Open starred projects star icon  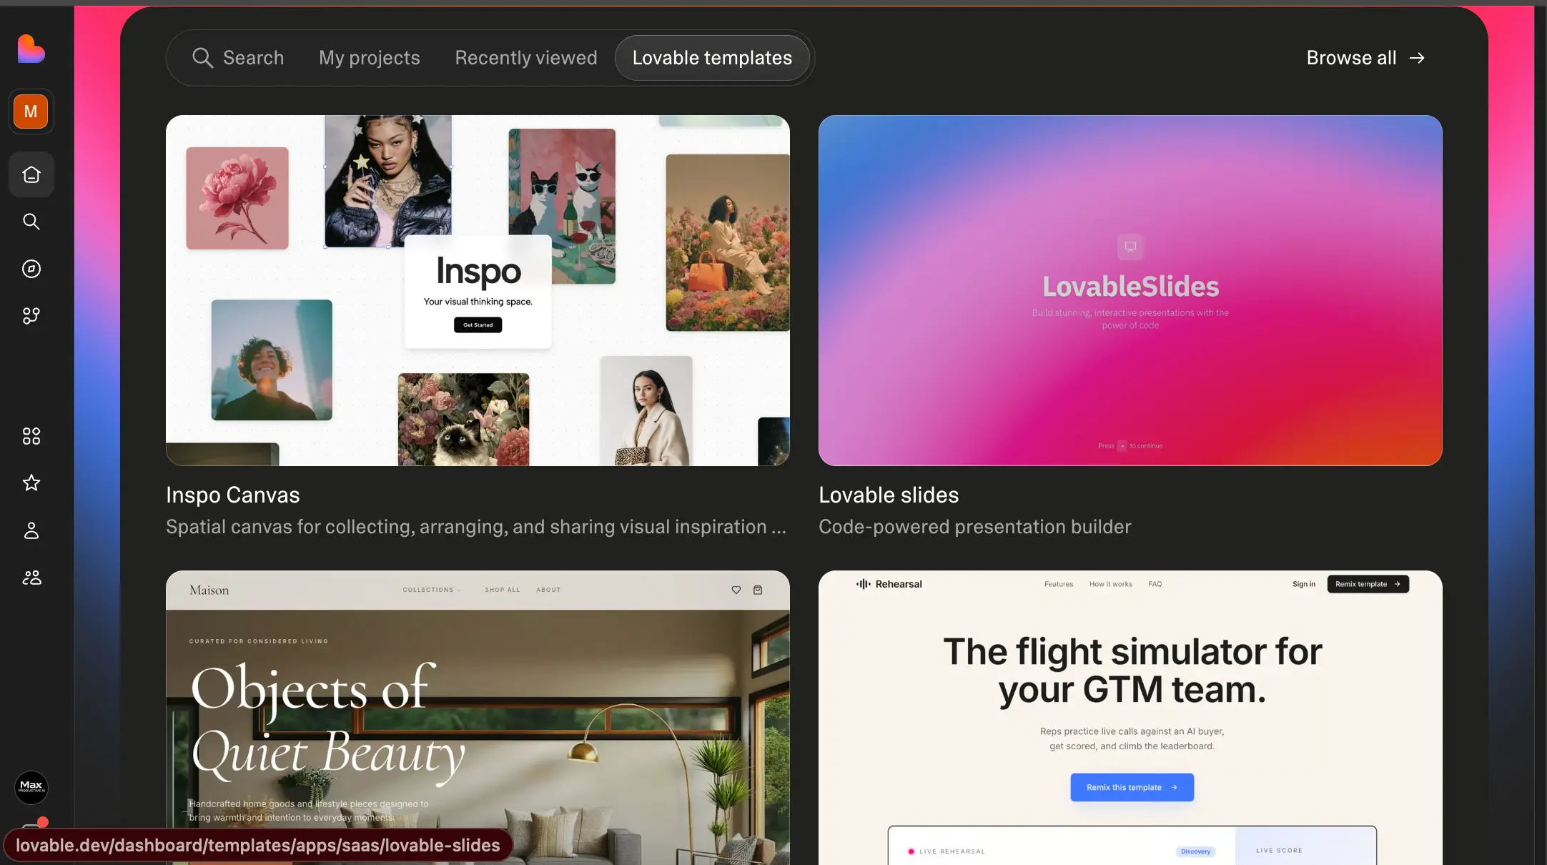click(31, 483)
